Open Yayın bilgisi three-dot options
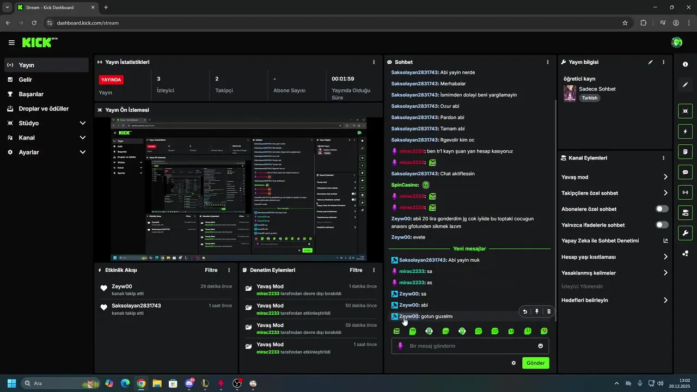This screenshot has width=697, height=392. pyautogui.click(x=663, y=62)
